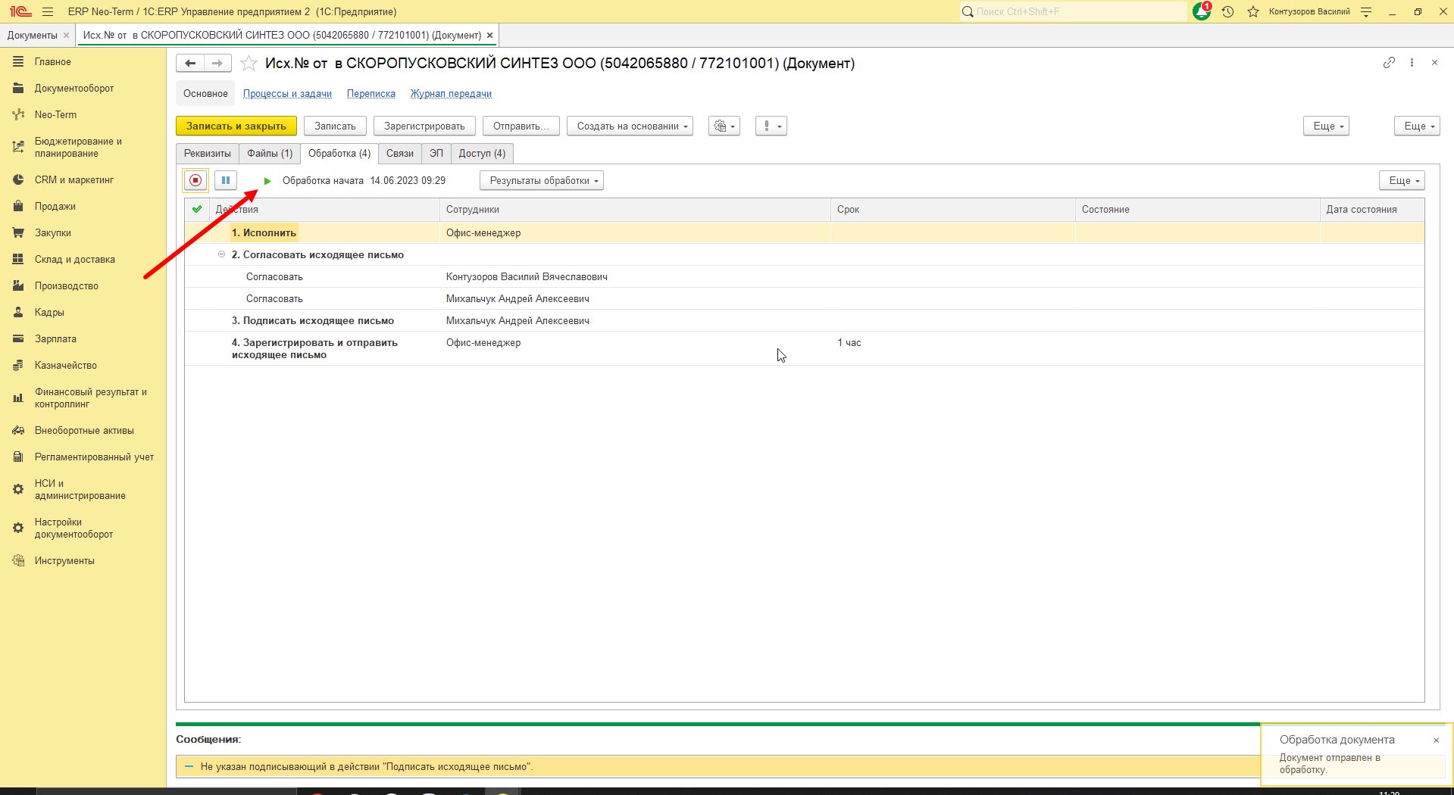Open the Процессы и задачи link
This screenshot has height=795, width=1454.
click(287, 94)
